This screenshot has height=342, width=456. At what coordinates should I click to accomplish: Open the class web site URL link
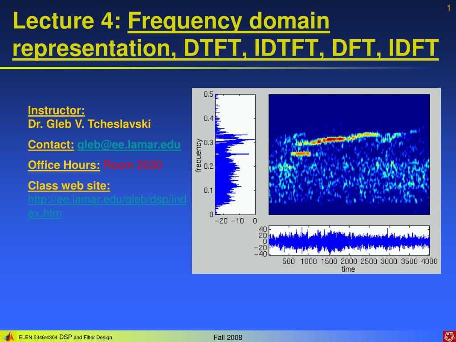[107, 206]
